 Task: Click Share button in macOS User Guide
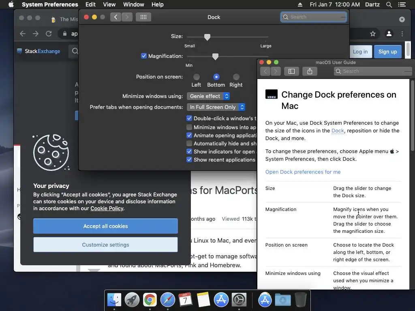pyautogui.click(x=310, y=71)
